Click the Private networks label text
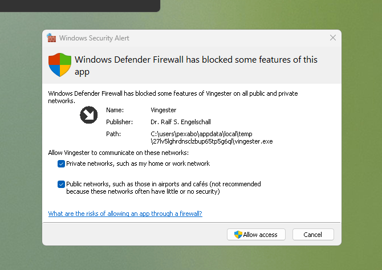This screenshot has width=382, height=270. [x=138, y=163]
